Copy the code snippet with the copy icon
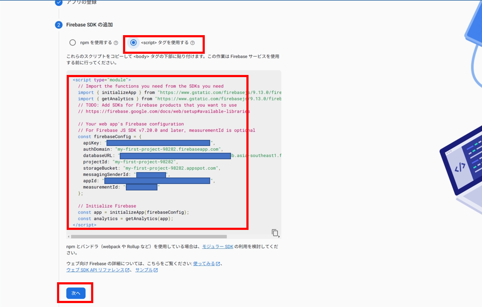482x307 pixels. (275, 233)
